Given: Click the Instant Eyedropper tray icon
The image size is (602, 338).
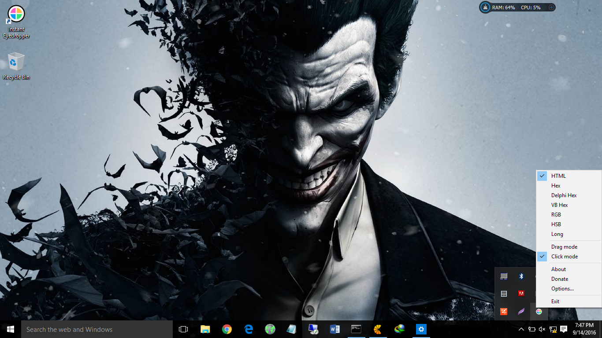Looking at the screenshot, I should tap(539, 312).
